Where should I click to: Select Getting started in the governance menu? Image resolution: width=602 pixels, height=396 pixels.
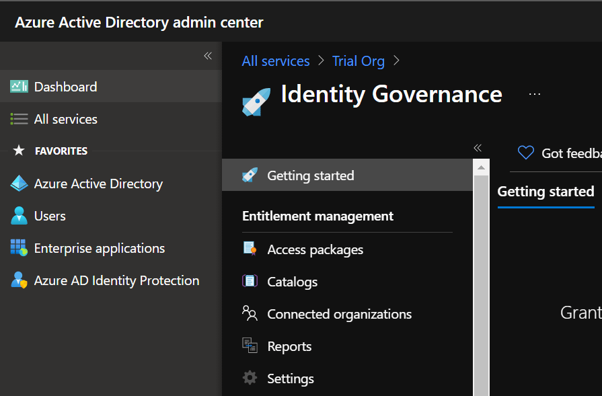[x=310, y=175]
